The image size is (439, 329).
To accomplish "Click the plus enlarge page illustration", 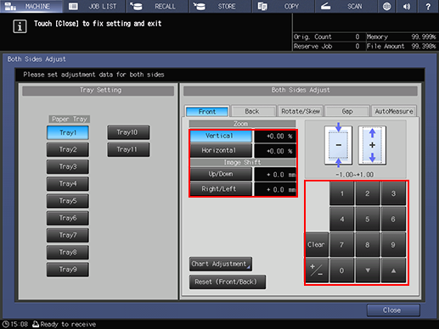I will coord(372,145).
